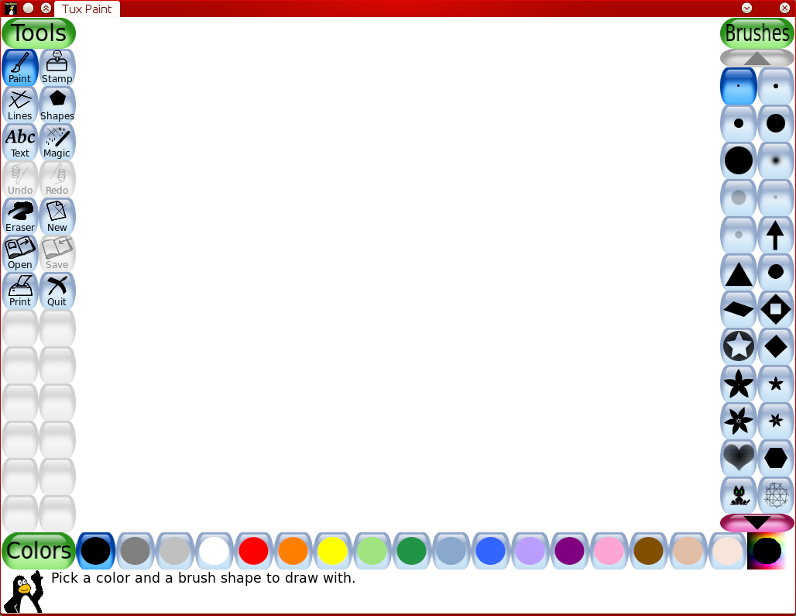Choose the star-in-circle brush

point(739,346)
